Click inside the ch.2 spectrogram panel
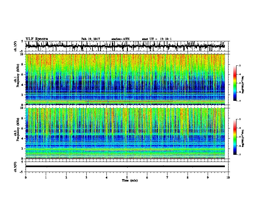257x199 pixels. (x=125, y=133)
